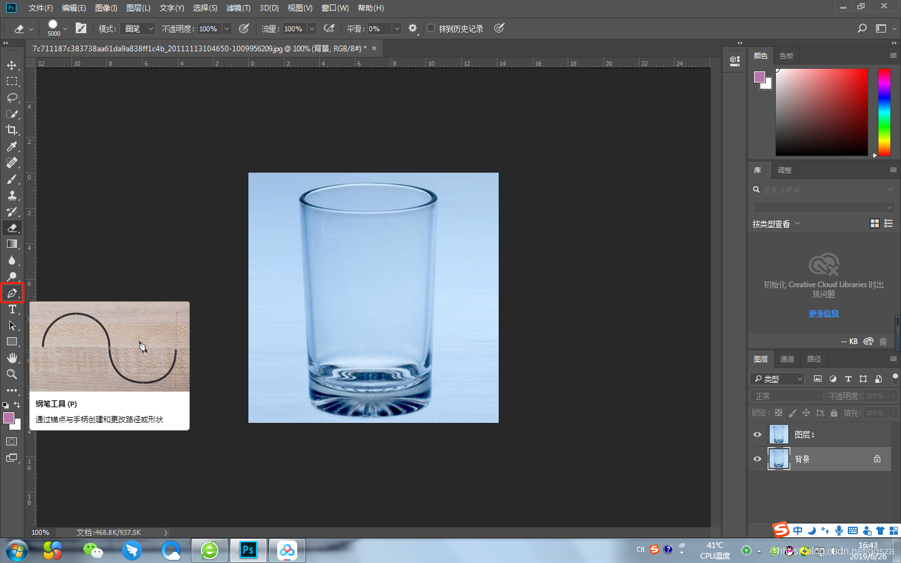Click the search icon in options bar
The height and width of the screenshot is (563, 901).
point(862,28)
